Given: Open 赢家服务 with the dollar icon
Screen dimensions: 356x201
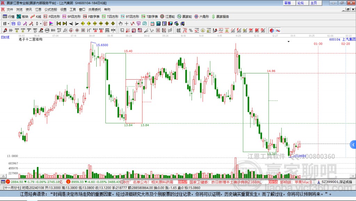Looking at the screenshot, I should pyautogui.click(x=220, y=16).
